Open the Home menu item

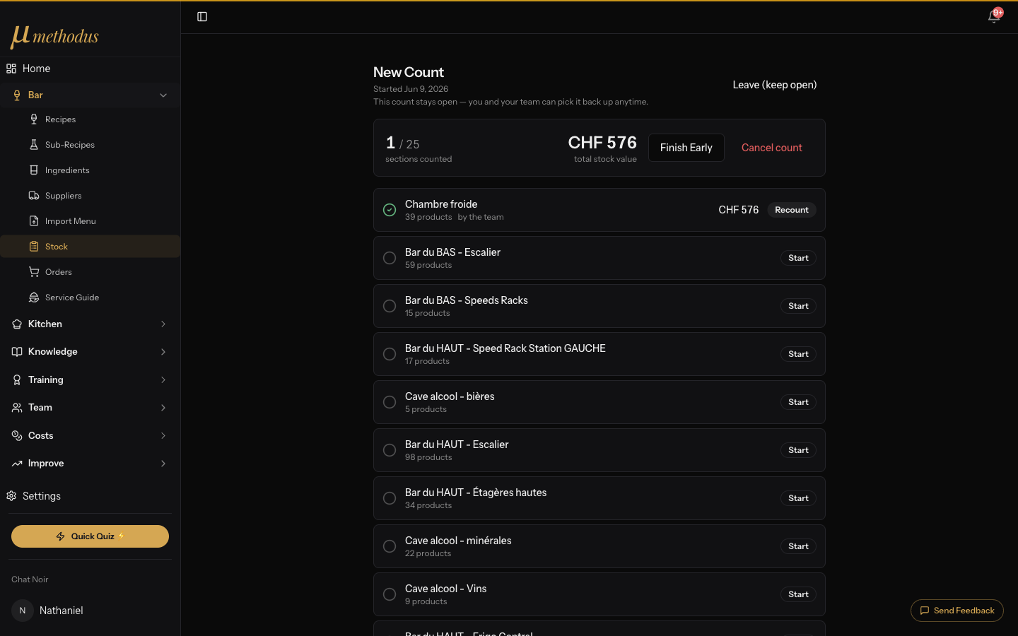click(x=90, y=69)
